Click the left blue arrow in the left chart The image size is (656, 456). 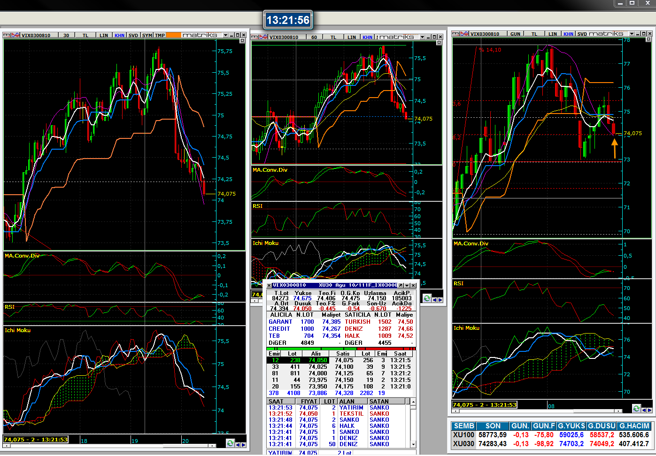238,444
